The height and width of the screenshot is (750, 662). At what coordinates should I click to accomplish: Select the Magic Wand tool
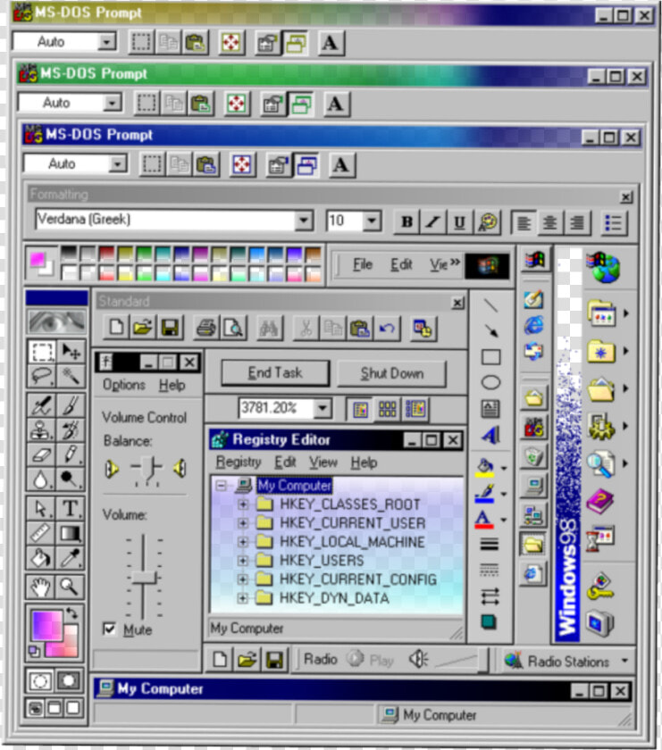point(71,377)
